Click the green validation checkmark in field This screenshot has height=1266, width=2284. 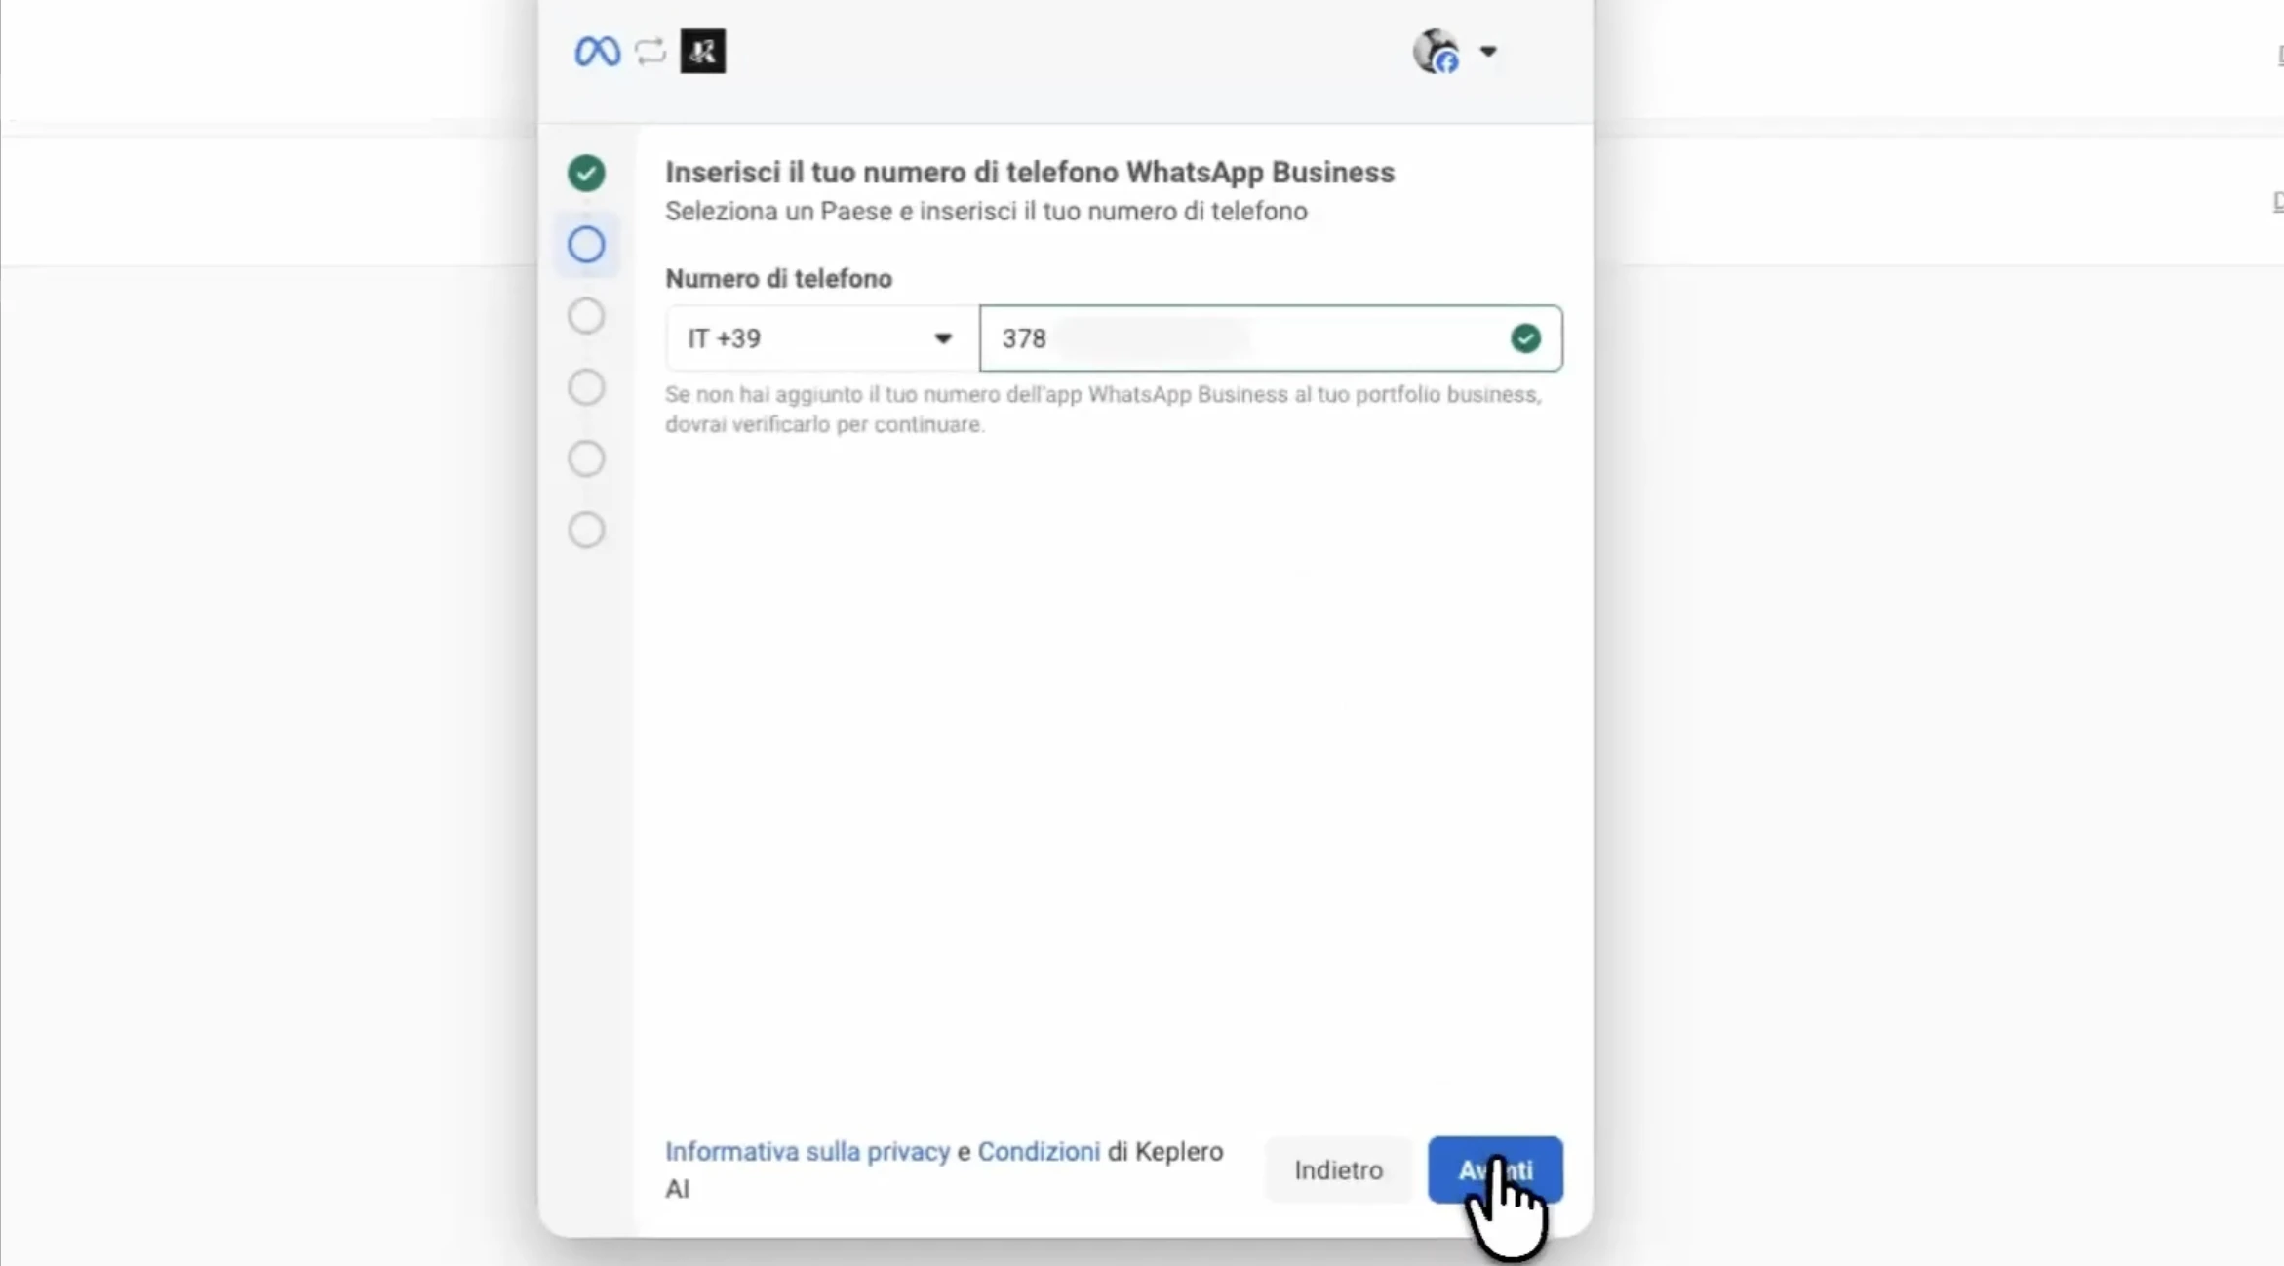tap(1525, 338)
